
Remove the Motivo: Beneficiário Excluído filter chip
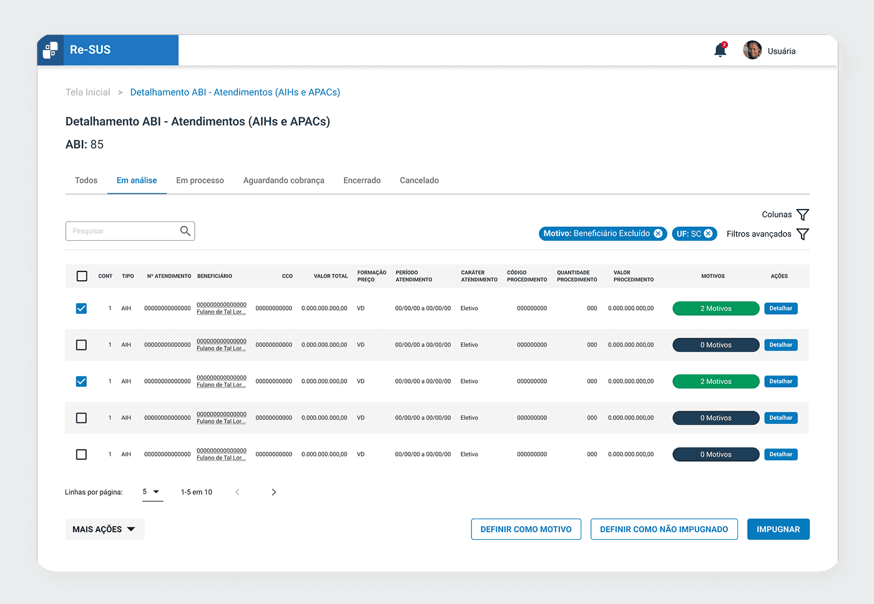[658, 233]
